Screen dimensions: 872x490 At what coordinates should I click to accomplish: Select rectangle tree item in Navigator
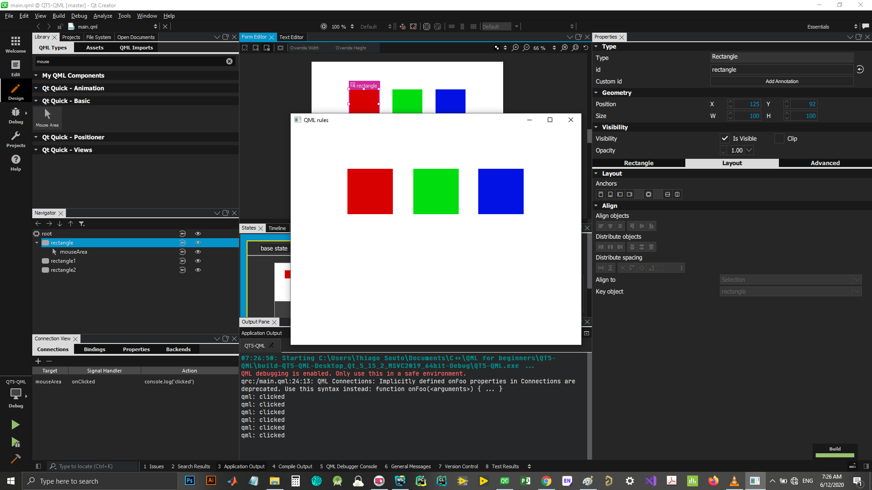click(62, 242)
